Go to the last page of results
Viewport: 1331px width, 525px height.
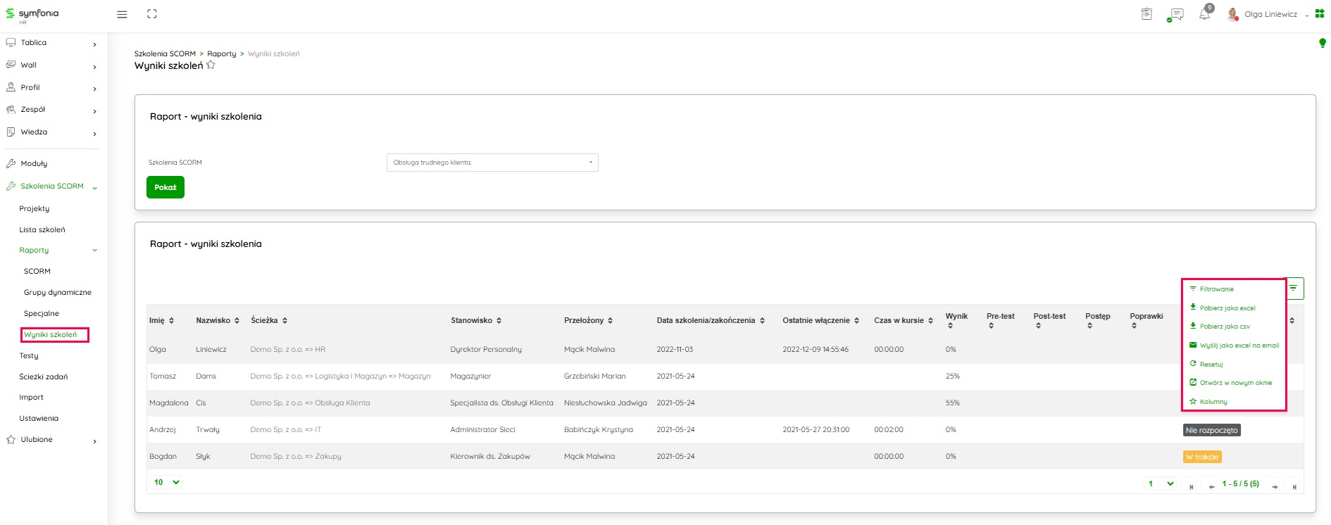point(1294,486)
